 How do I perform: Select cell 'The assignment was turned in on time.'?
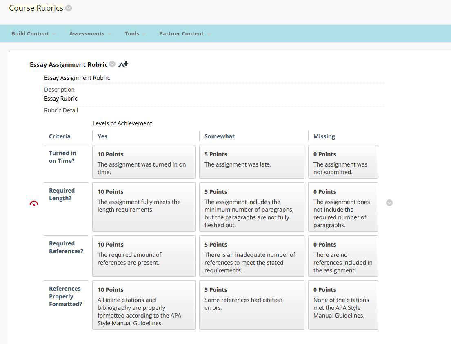coord(144,162)
